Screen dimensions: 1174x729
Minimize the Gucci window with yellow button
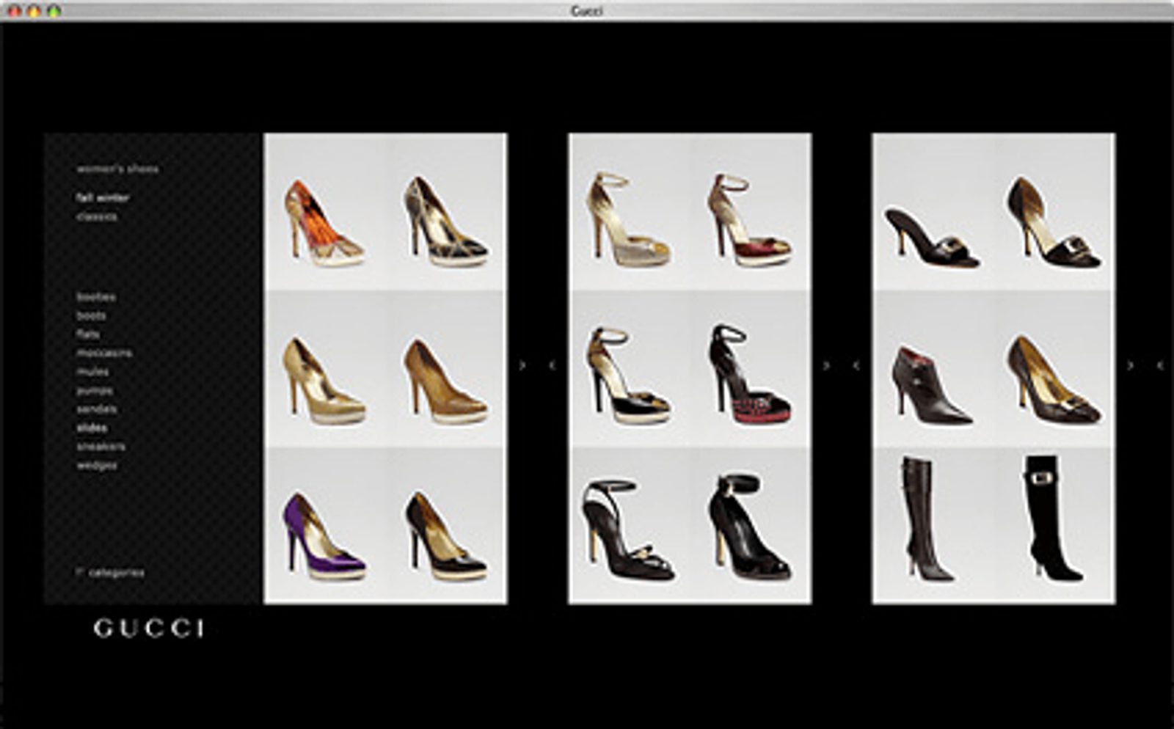(x=34, y=11)
